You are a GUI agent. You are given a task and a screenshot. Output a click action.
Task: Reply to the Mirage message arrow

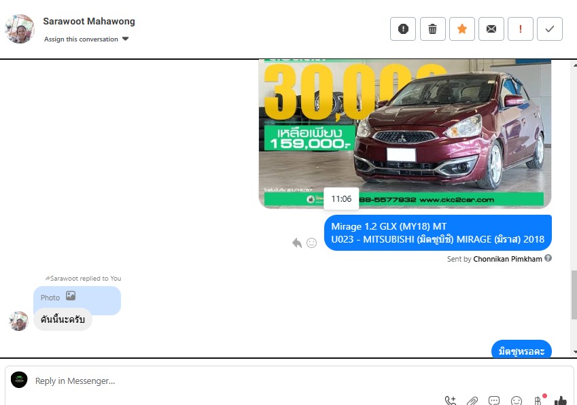297,243
